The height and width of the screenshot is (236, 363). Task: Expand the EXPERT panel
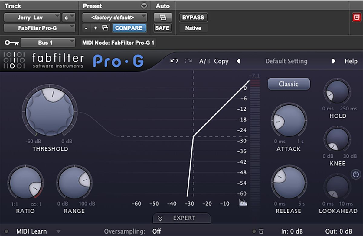click(181, 218)
